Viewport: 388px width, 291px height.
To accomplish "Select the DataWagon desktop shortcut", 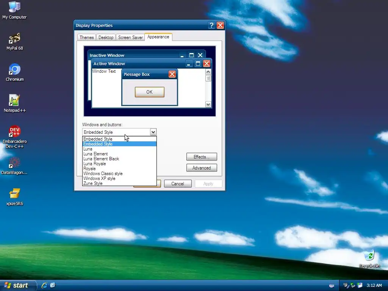I will (x=14, y=166).
